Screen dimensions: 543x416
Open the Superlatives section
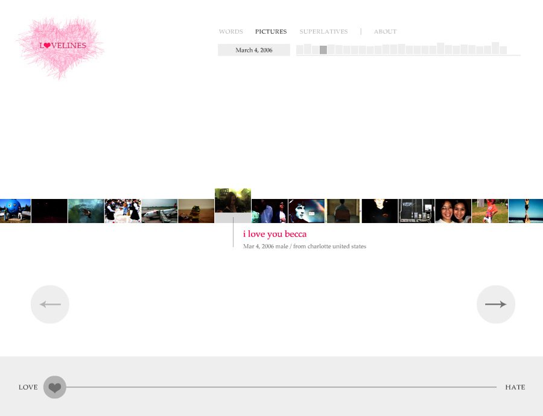tap(323, 31)
